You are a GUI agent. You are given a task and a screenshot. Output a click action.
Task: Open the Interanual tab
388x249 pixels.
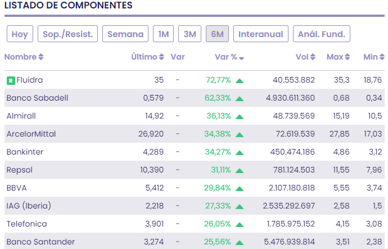pyautogui.click(x=261, y=34)
